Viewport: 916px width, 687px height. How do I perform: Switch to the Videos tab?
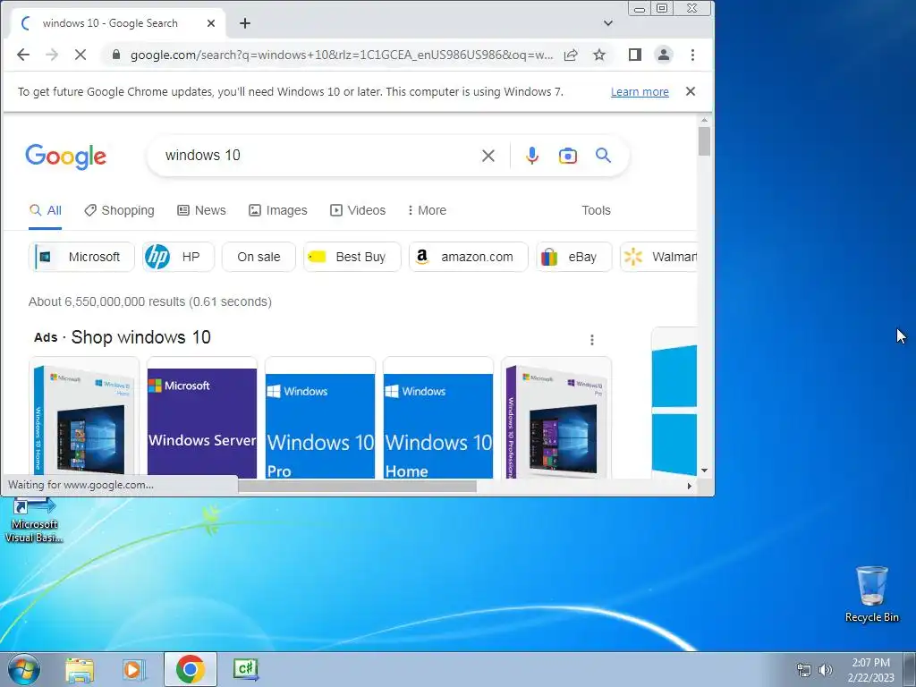pos(358,210)
